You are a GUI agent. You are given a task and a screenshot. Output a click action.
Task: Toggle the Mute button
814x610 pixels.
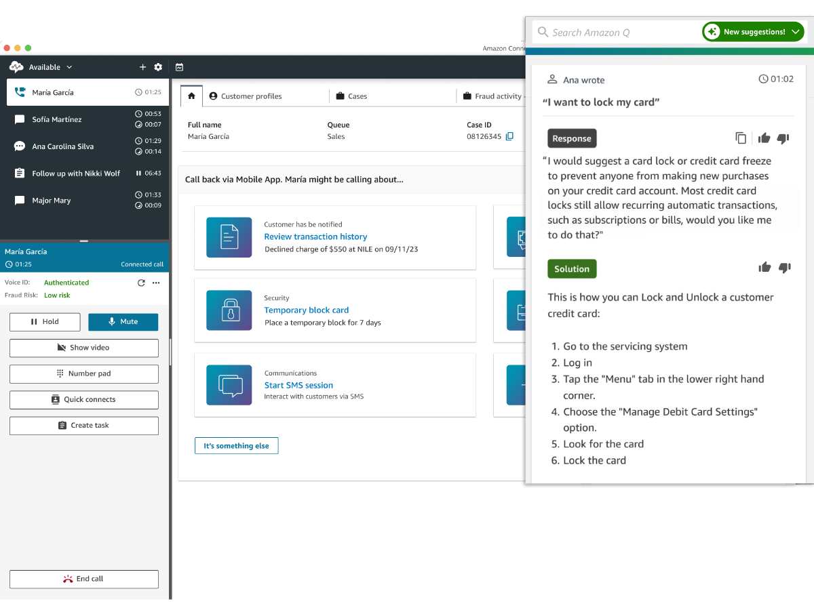pyautogui.click(x=123, y=322)
